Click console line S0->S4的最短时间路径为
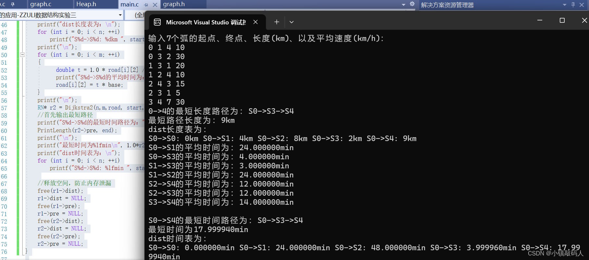This screenshot has height=260, width=589. click(x=226, y=220)
